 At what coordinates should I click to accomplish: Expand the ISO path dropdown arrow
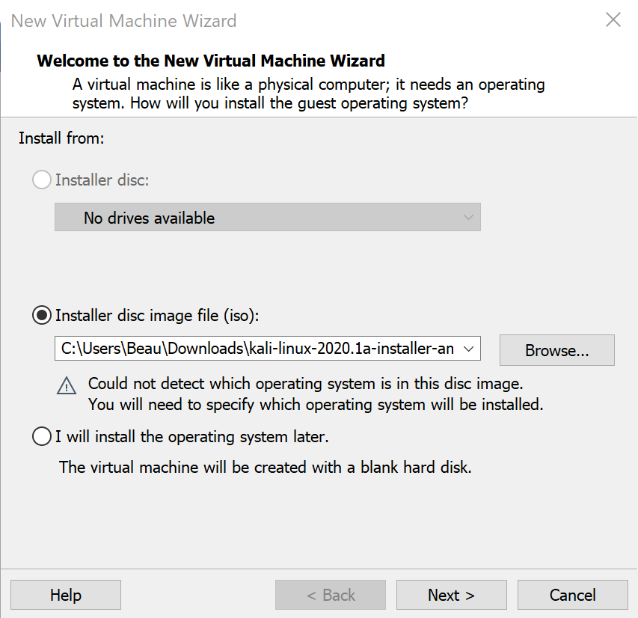(468, 349)
